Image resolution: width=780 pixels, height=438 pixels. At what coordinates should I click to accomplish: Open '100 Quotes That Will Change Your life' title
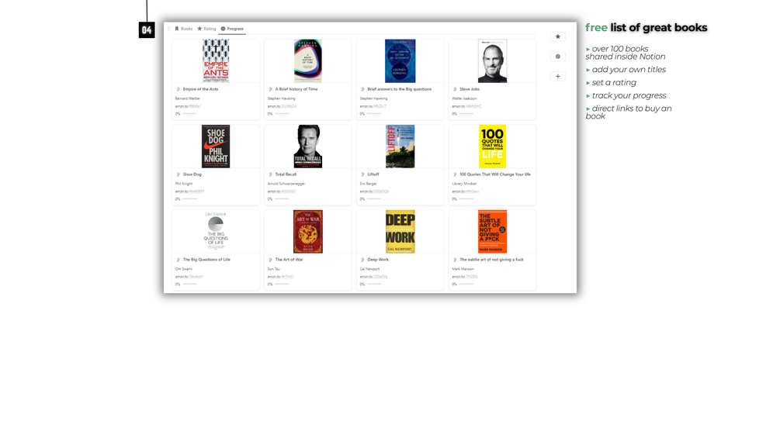(495, 174)
